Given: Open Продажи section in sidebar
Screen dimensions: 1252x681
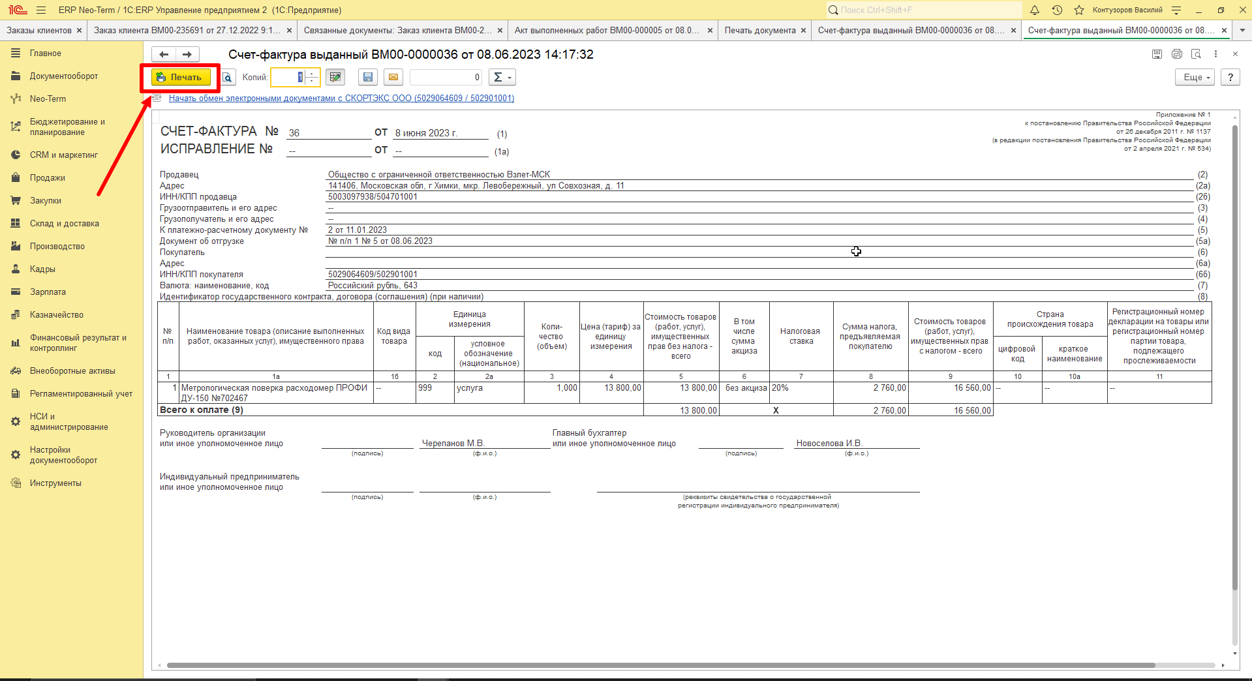Looking at the screenshot, I should (47, 177).
